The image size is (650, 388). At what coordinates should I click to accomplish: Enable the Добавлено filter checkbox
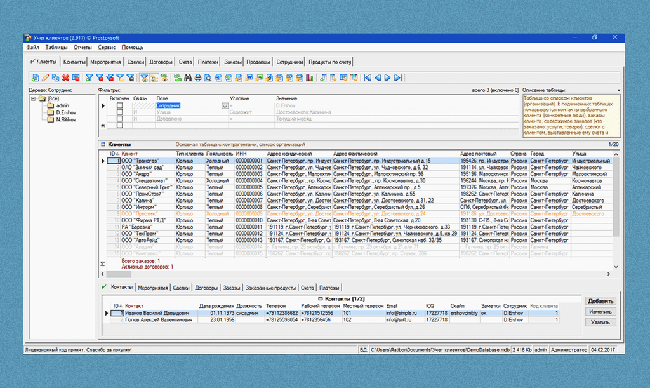[119, 119]
